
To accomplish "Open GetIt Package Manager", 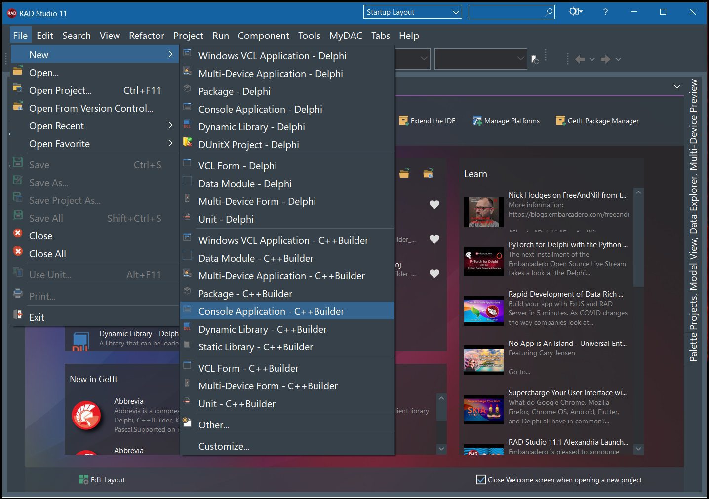I will [597, 121].
